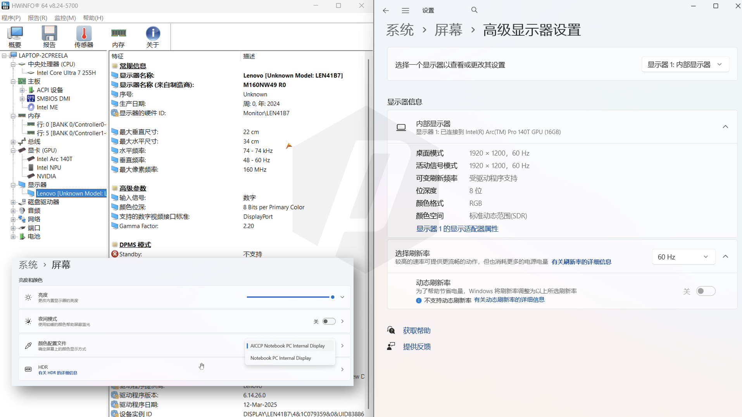Collapse the 内部显示器 info section
The width and height of the screenshot is (742, 417).
click(x=725, y=127)
